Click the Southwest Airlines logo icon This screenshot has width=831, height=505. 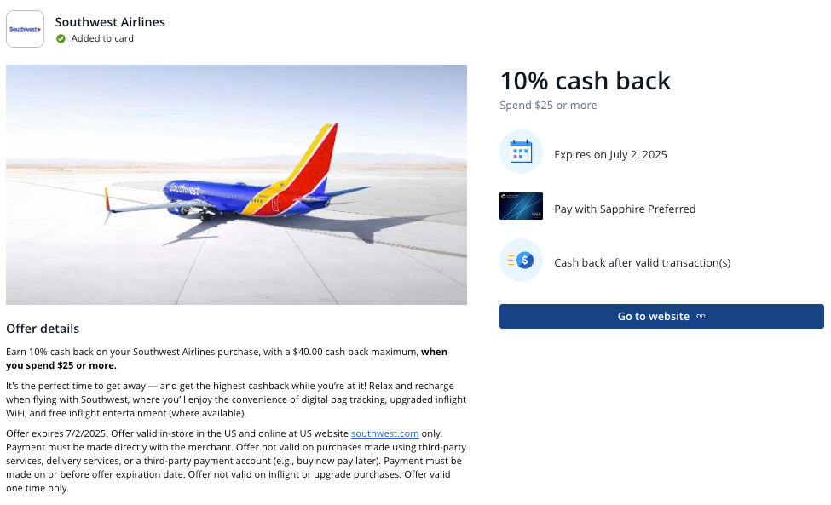(x=25, y=29)
